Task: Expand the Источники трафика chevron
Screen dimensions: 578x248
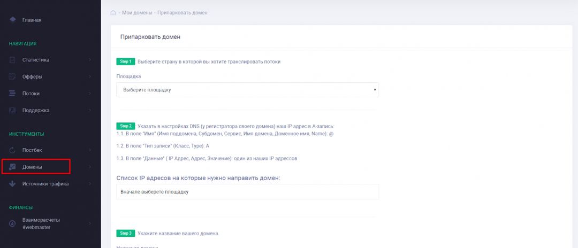Action: pyautogui.click(x=90, y=184)
